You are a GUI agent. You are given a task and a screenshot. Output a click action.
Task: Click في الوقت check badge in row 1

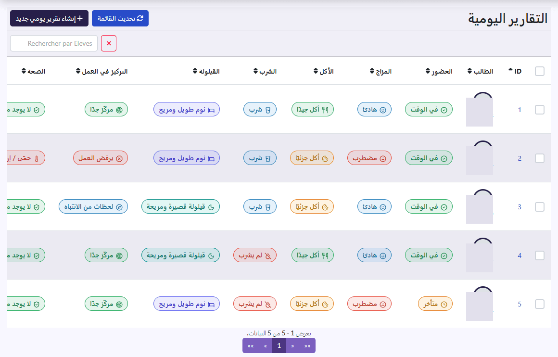(x=429, y=109)
